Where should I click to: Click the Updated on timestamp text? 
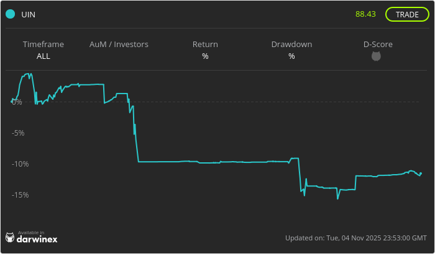[355, 238]
